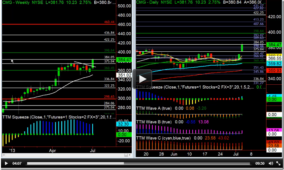This screenshot has width=284, height=170.
Task: Click the 04:07 elapsed time label
Action: coord(17,163)
